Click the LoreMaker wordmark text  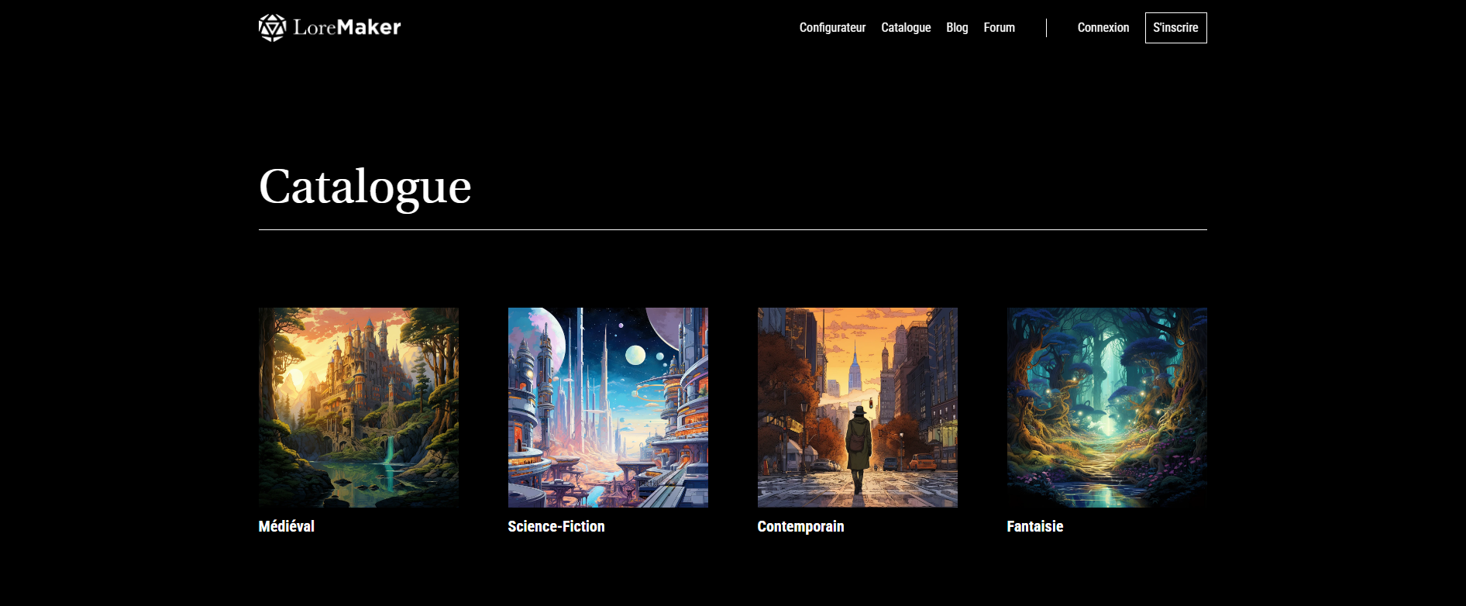click(x=347, y=28)
